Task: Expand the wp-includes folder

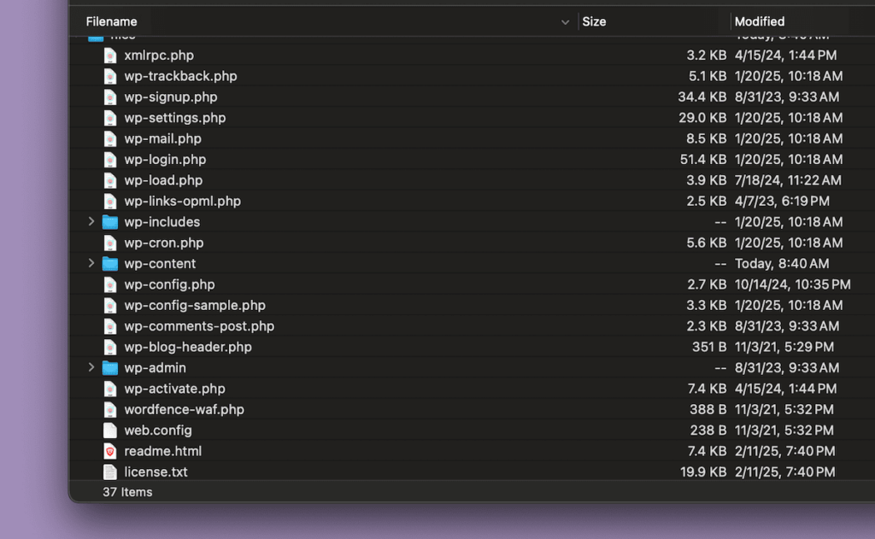Action: point(91,222)
